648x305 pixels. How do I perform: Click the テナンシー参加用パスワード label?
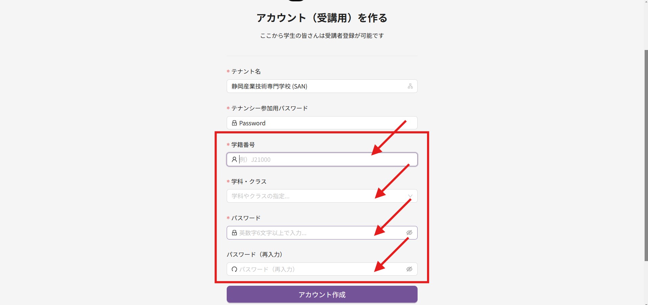[269, 108]
